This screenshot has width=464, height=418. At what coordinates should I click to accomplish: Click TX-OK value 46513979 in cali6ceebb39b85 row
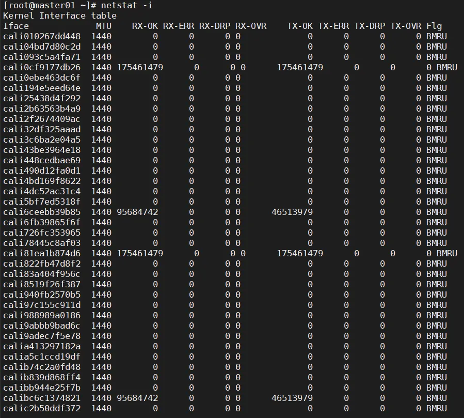[x=292, y=212]
